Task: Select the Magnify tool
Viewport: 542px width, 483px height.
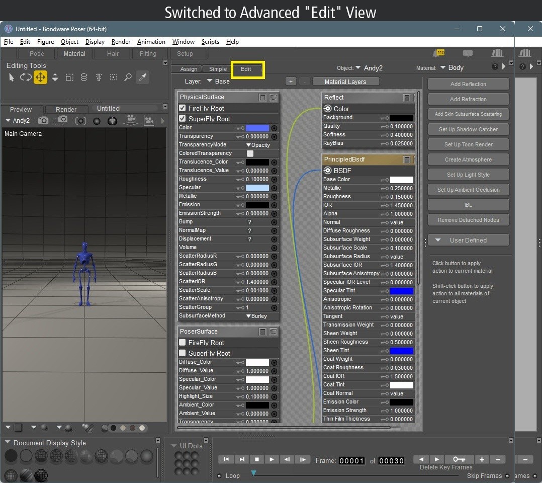Action: tap(127, 77)
